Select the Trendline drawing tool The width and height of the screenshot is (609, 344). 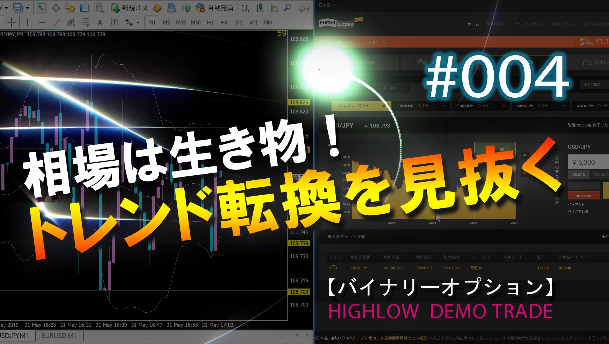tap(57, 22)
